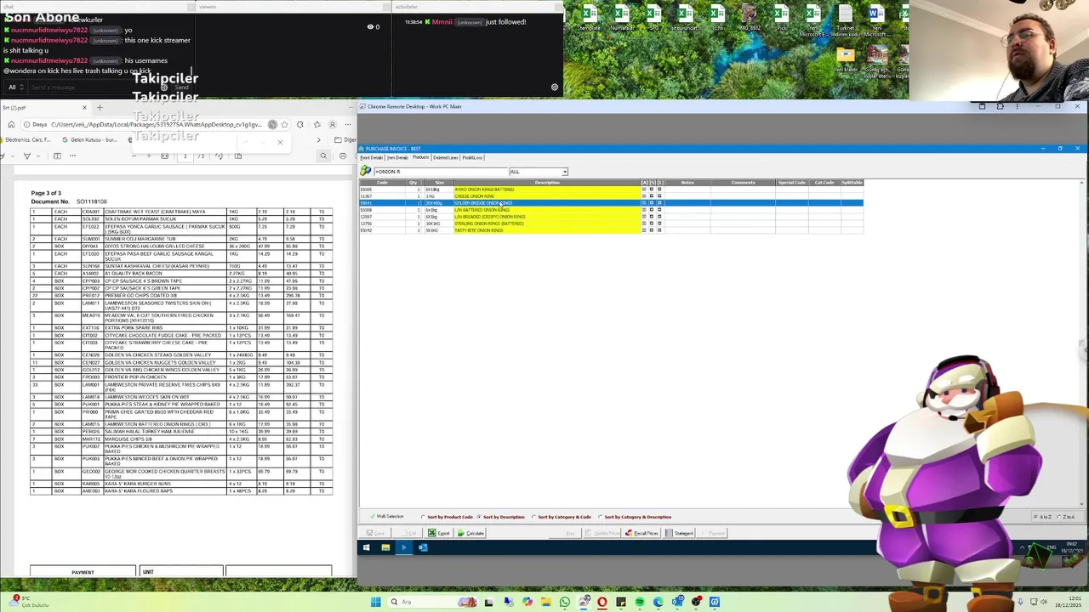The width and height of the screenshot is (1089, 612).
Task: Open the All chat filter dropdown
Action: [15, 88]
